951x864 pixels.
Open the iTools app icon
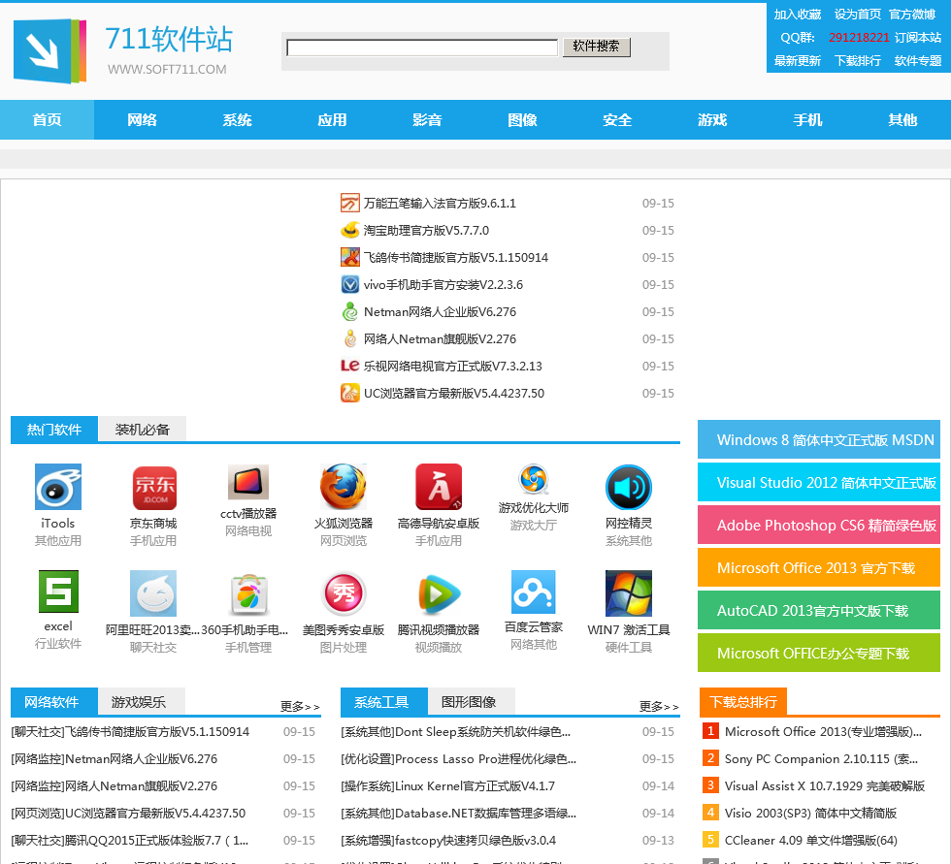click(57, 487)
